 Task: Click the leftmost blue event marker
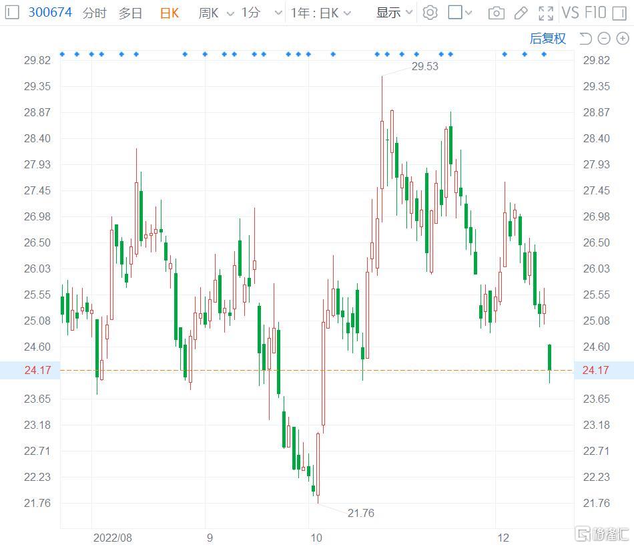(62, 54)
